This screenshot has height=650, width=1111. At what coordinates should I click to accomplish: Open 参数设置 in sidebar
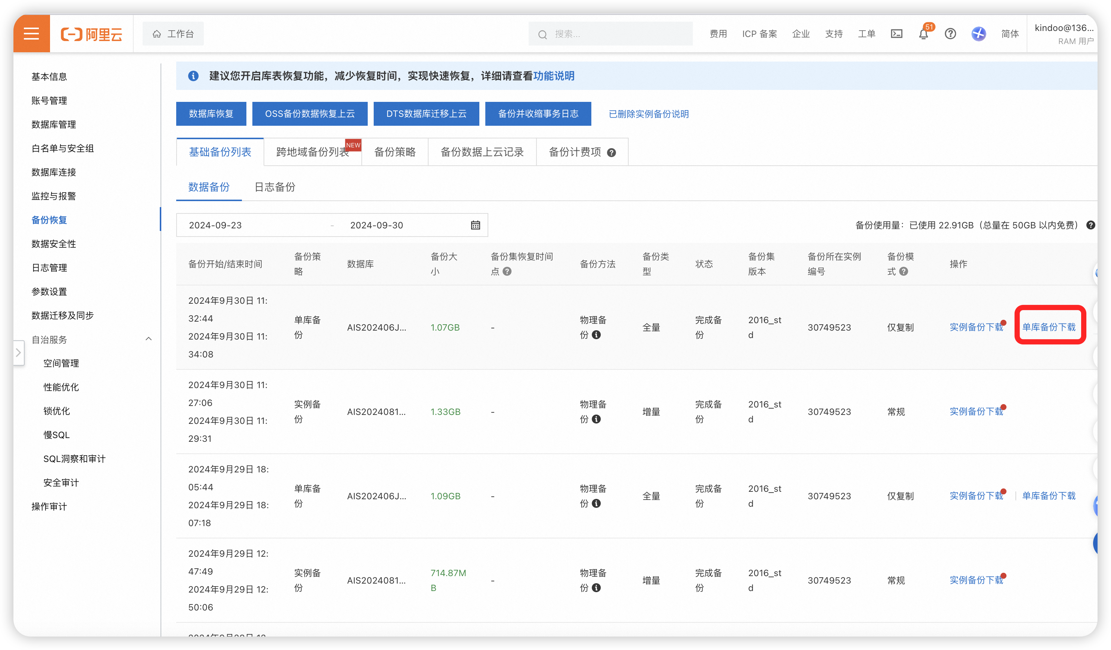point(49,291)
